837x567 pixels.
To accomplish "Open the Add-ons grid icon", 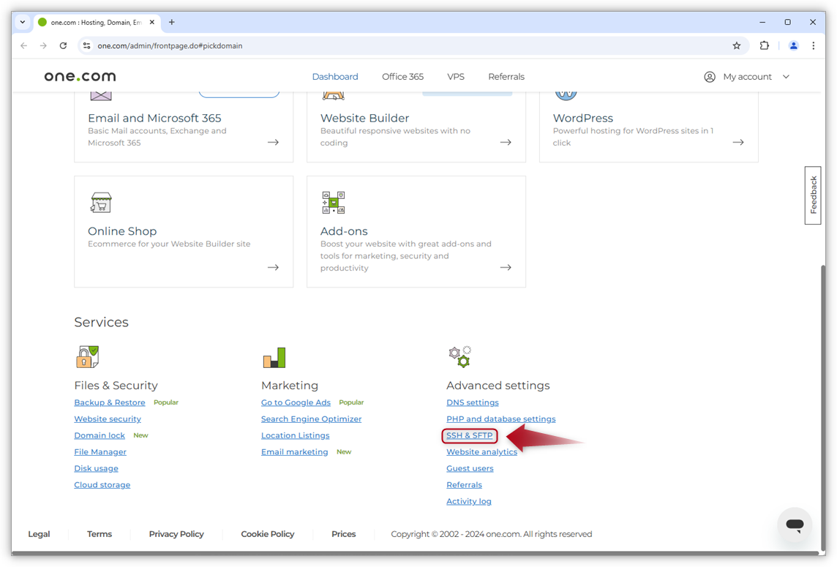I will [x=334, y=203].
